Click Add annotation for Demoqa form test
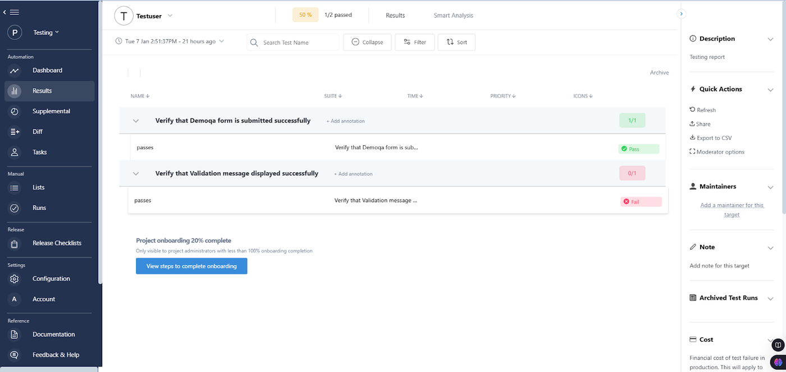The height and width of the screenshot is (372, 786). click(x=346, y=121)
